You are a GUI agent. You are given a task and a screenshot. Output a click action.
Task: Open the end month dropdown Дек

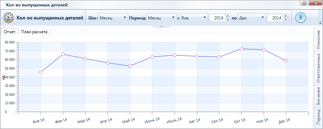tap(252, 18)
